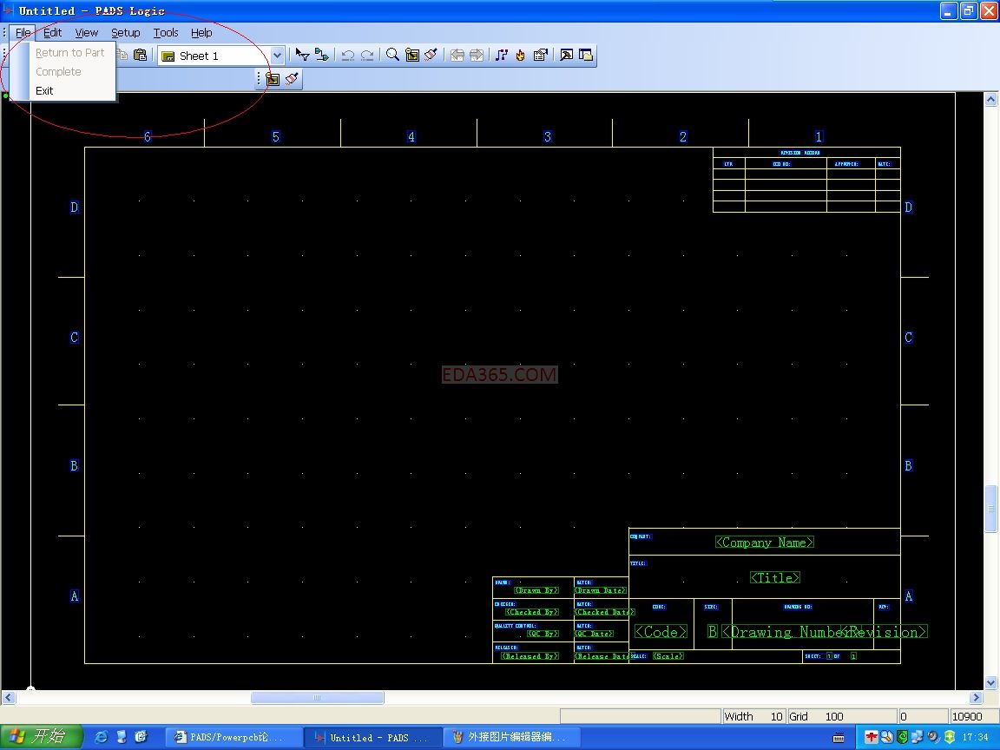The height and width of the screenshot is (750, 1000).
Task: Click the music-note design toolbar icon
Action: 501,55
